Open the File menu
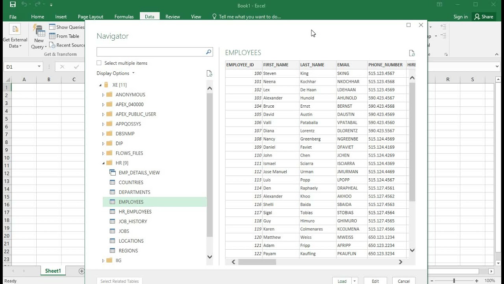This screenshot has width=504, height=284. click(13, 17)
